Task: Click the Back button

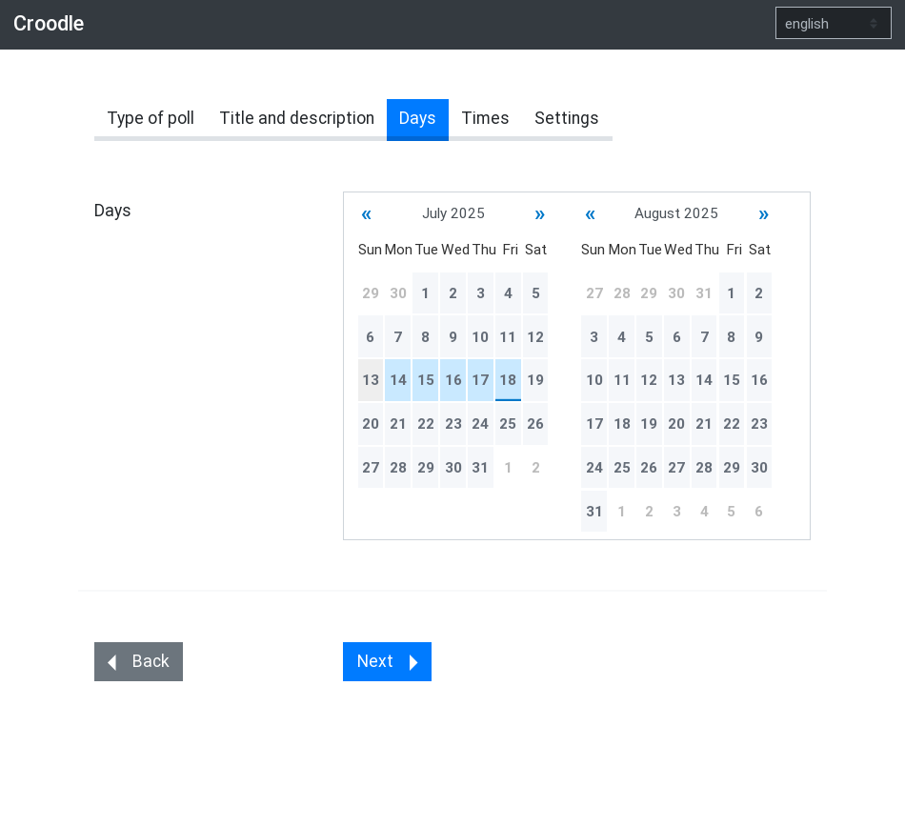Action: pyautogui.click(x=138, y=661)
